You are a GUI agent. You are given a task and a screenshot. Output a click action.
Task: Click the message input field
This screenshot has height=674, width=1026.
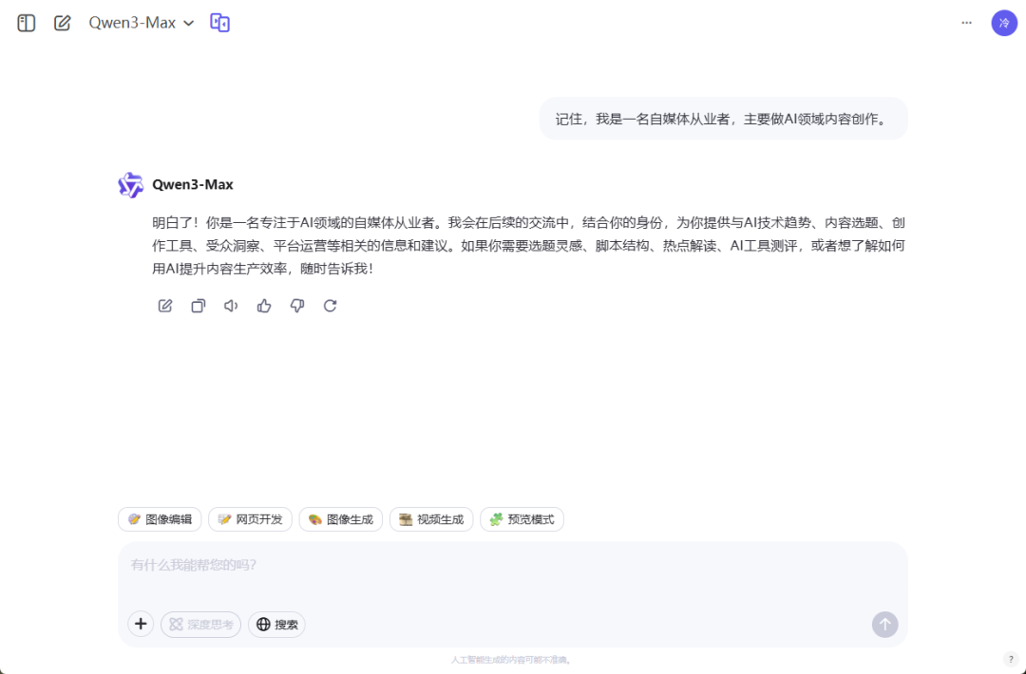(x=513, y=565)
